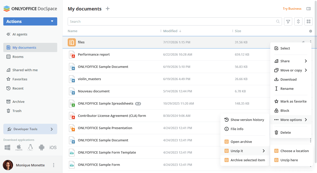Open ONLYOFFICE Sample Form file
The image size is (317, 173).
99,165
